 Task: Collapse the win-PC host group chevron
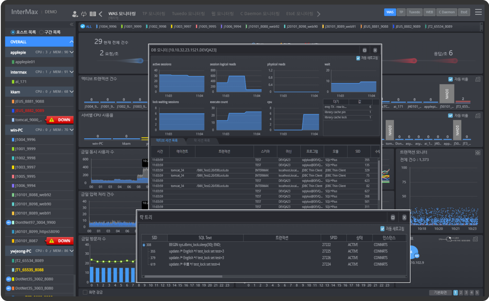click(71, 130)
